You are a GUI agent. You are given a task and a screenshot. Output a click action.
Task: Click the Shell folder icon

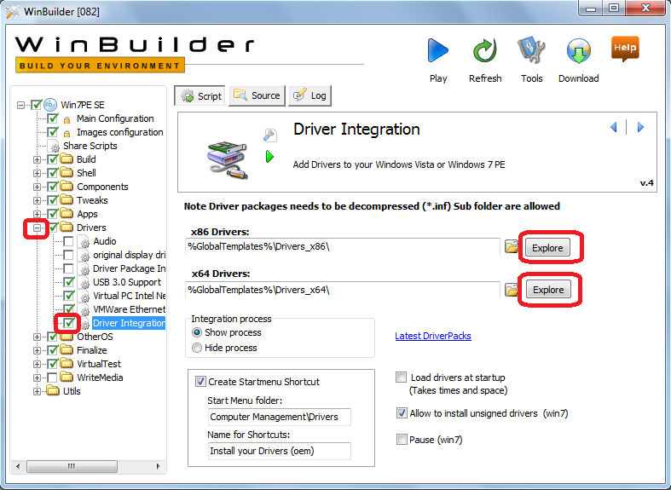click(67, 173)
